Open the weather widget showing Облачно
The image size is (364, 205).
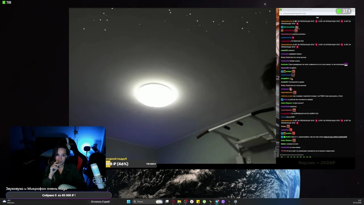(x=8, y=202)
